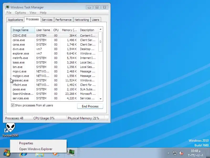210x158 pixels.
Task: Show hidden tray icons with the arrow
Action: coord(168,153)
